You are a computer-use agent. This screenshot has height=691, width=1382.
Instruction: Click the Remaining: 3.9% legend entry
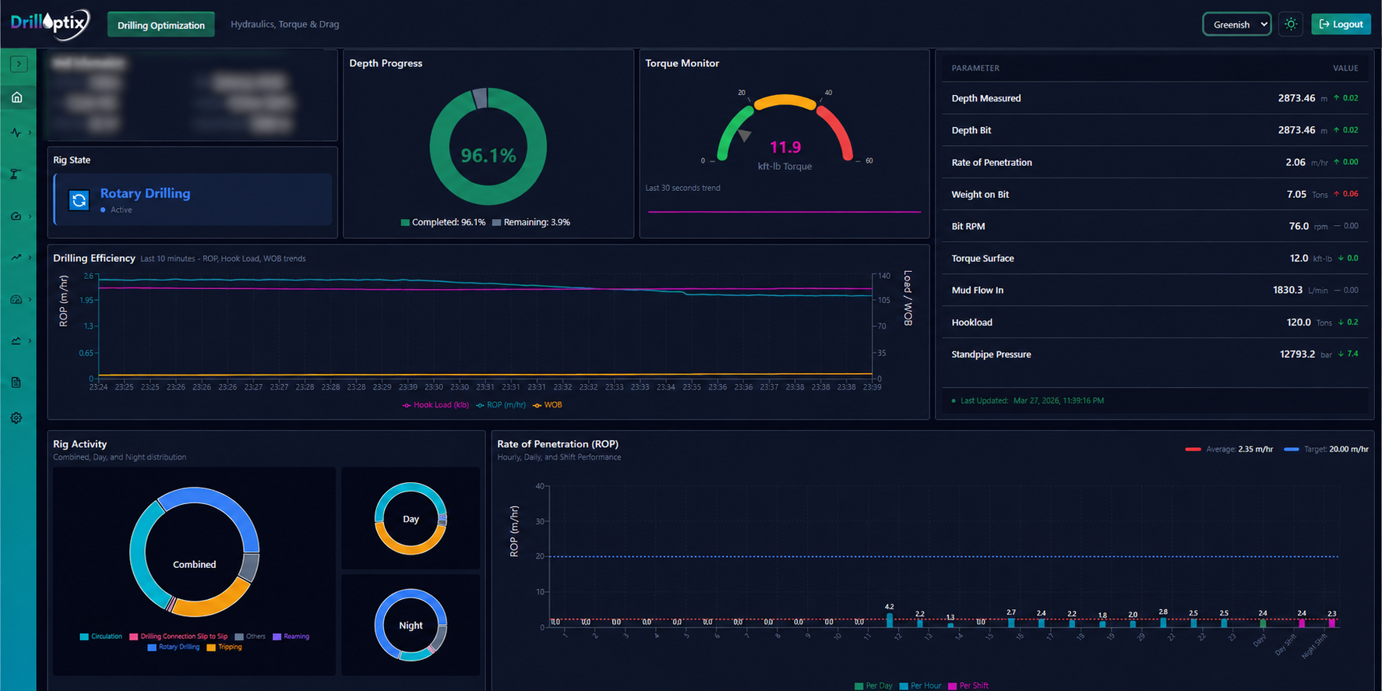pos(531,222)
